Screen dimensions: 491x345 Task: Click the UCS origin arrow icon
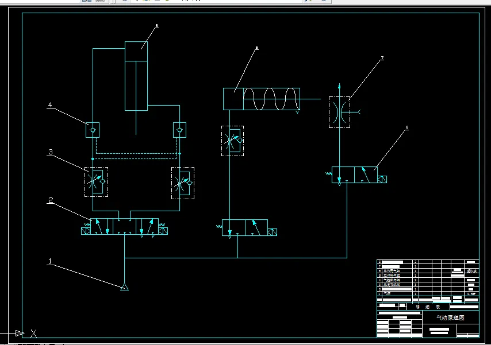[x=20, y=333]
